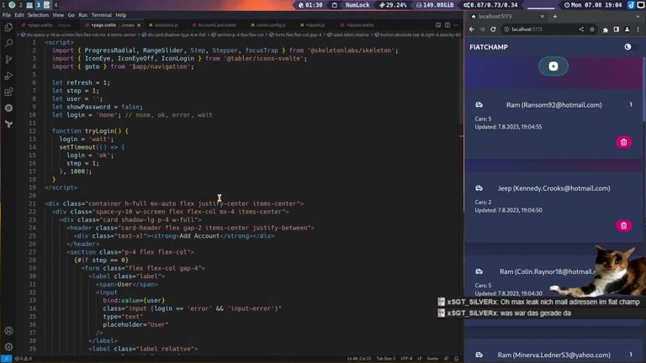Screen dimensions: 646x363
Task: Open the Terminal menu
Action: click(101, 15)
